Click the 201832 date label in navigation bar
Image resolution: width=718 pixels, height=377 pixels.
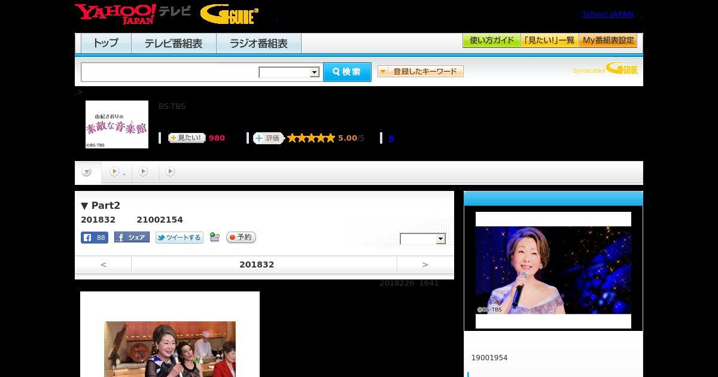click(257, 264)
